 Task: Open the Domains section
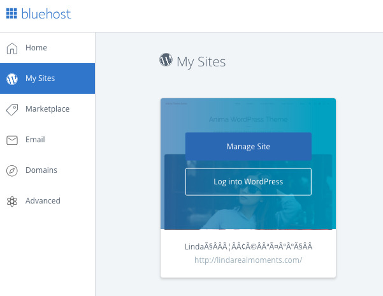[x=47, y=170]
